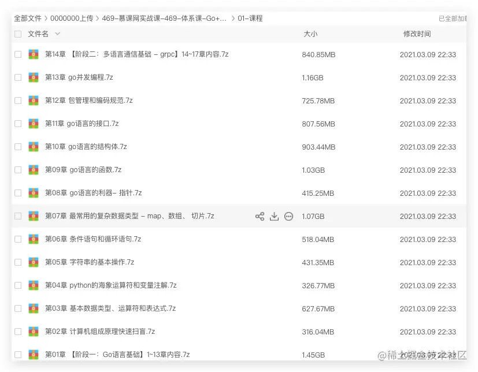Select the checkbox of 第04章 python文件
Viewport: 478px width, 372px height.
tap(17, 285)
